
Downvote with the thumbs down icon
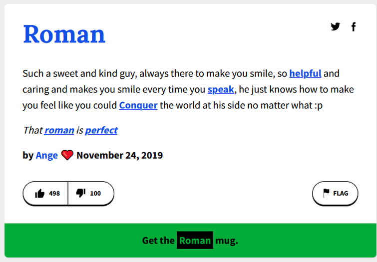click(81, 193)
